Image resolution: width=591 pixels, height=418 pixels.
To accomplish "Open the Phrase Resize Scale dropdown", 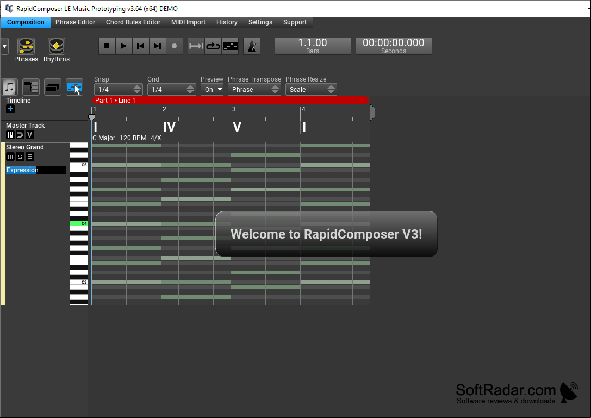I will [311, 89].
